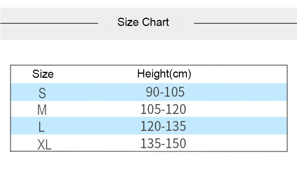Click the number 135 in L row

click(x=176, y=126)
